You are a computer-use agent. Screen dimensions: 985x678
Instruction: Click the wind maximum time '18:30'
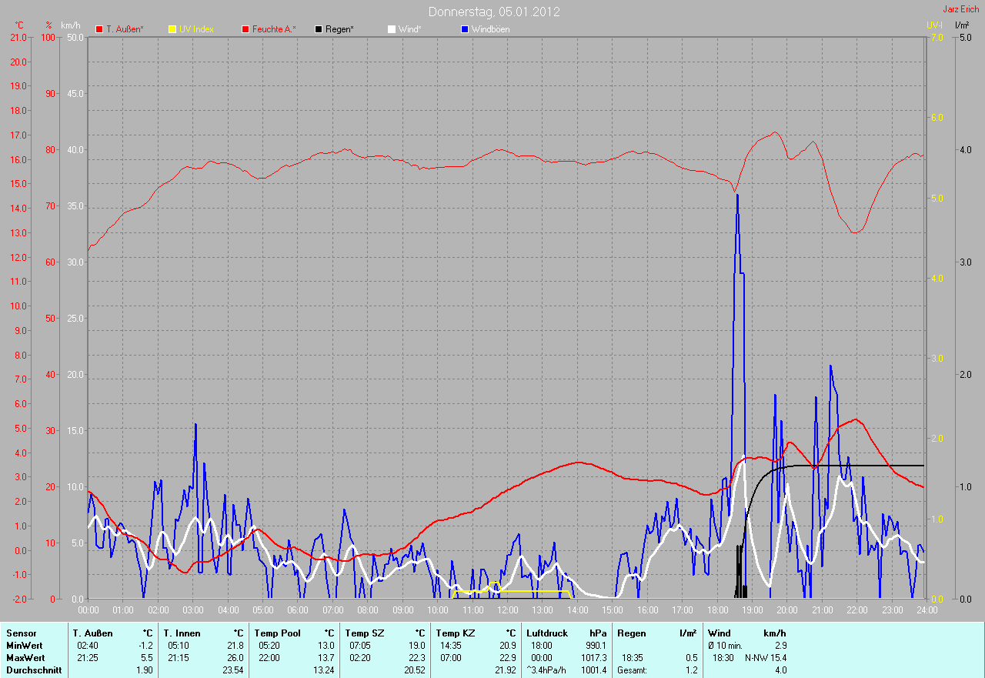(723, 658)
